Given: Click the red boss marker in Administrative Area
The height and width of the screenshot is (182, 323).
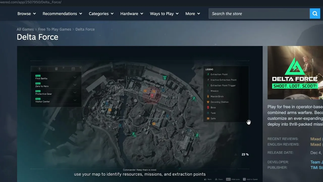Looking at the screenshot, I should (x=152, y=96).
